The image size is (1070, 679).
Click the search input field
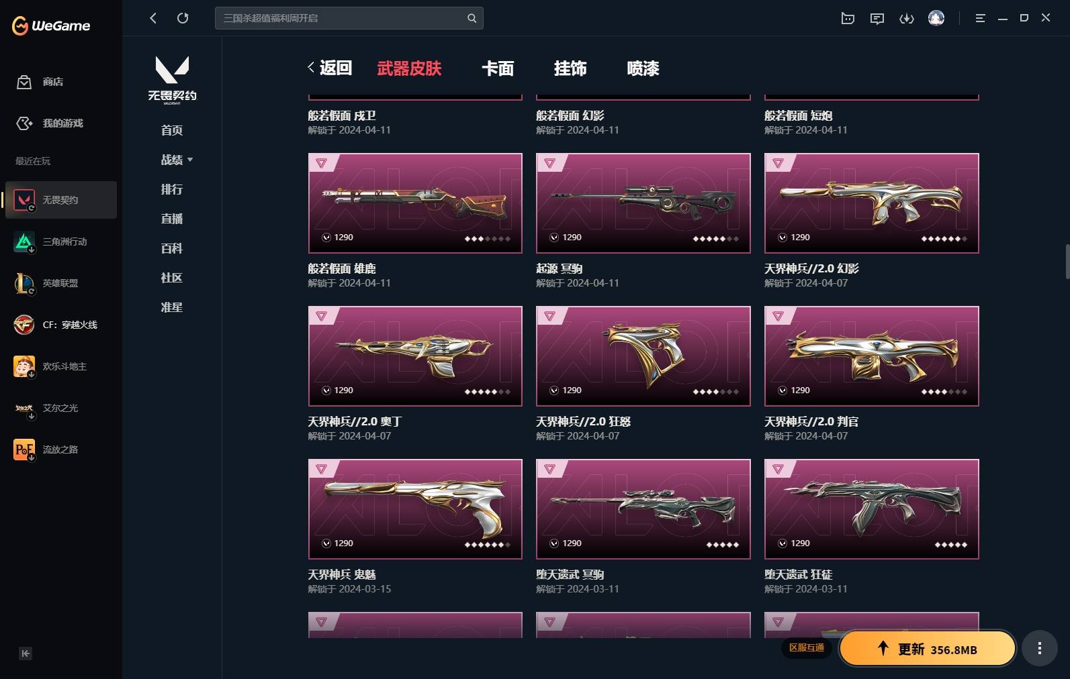341,18
